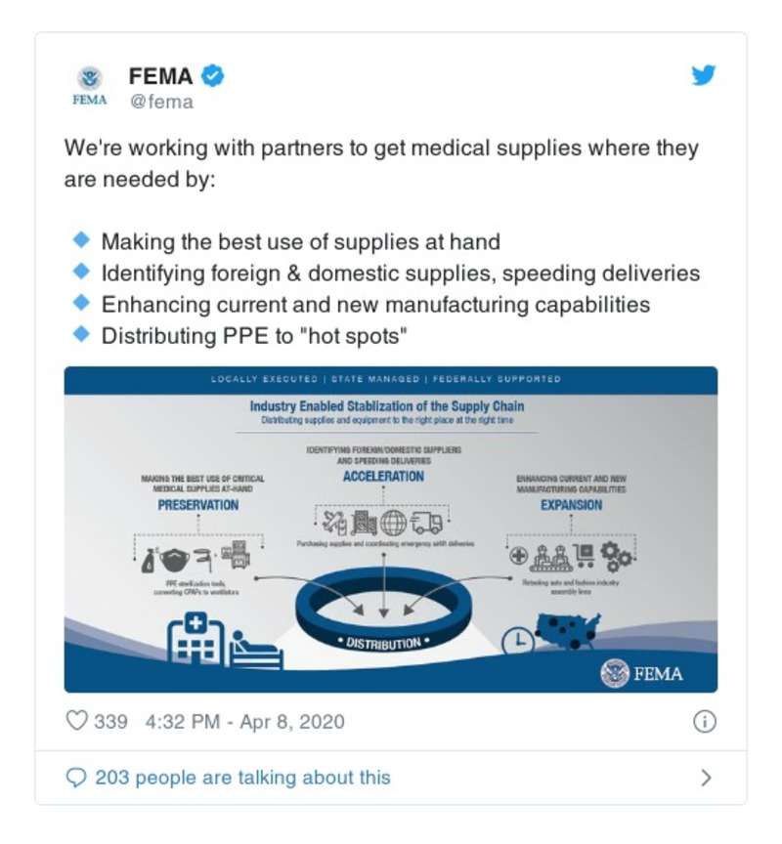Screen dimensions: 782x844
Task: Click the FEMA profile avatar logo
Action: (90, 85)
